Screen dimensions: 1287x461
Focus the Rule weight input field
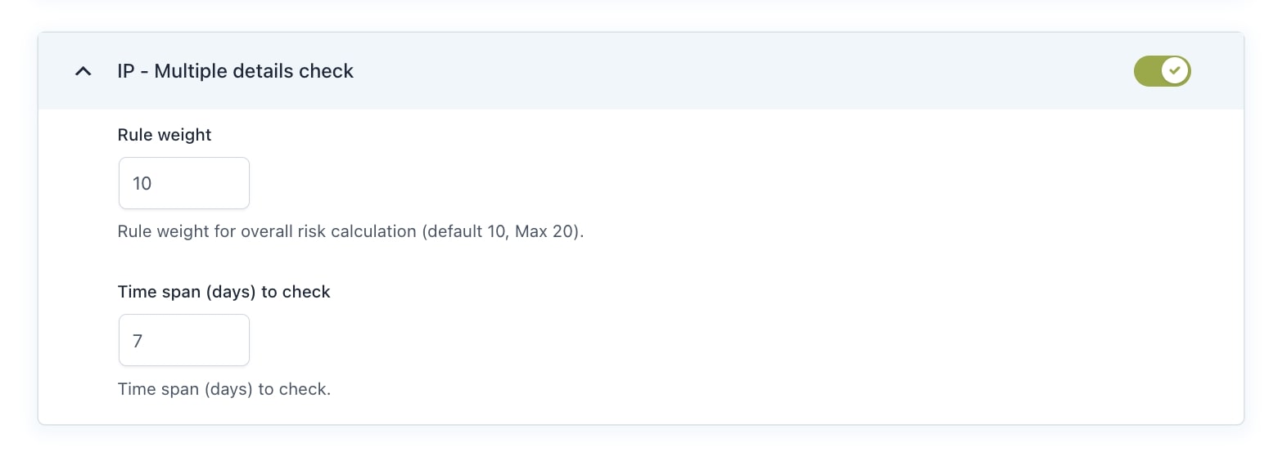[x=184, y=183]
